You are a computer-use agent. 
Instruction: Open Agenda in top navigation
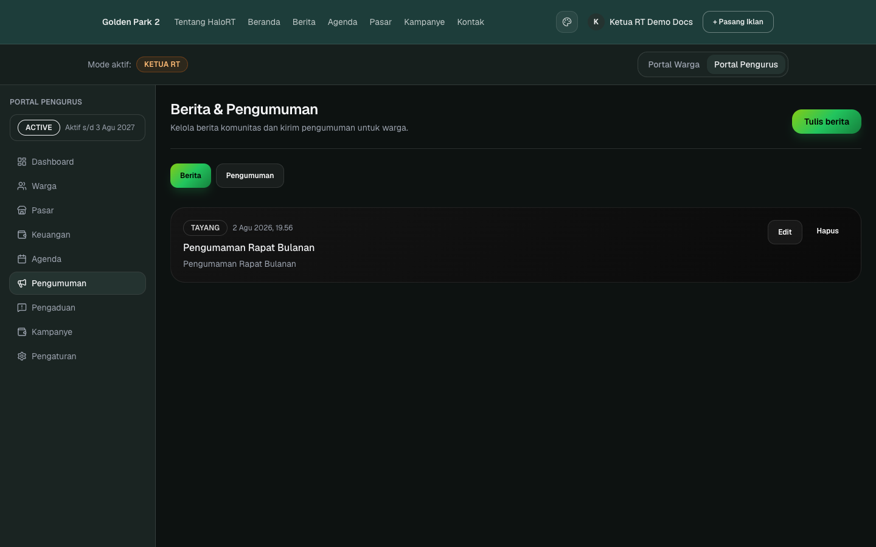[342, 22]
